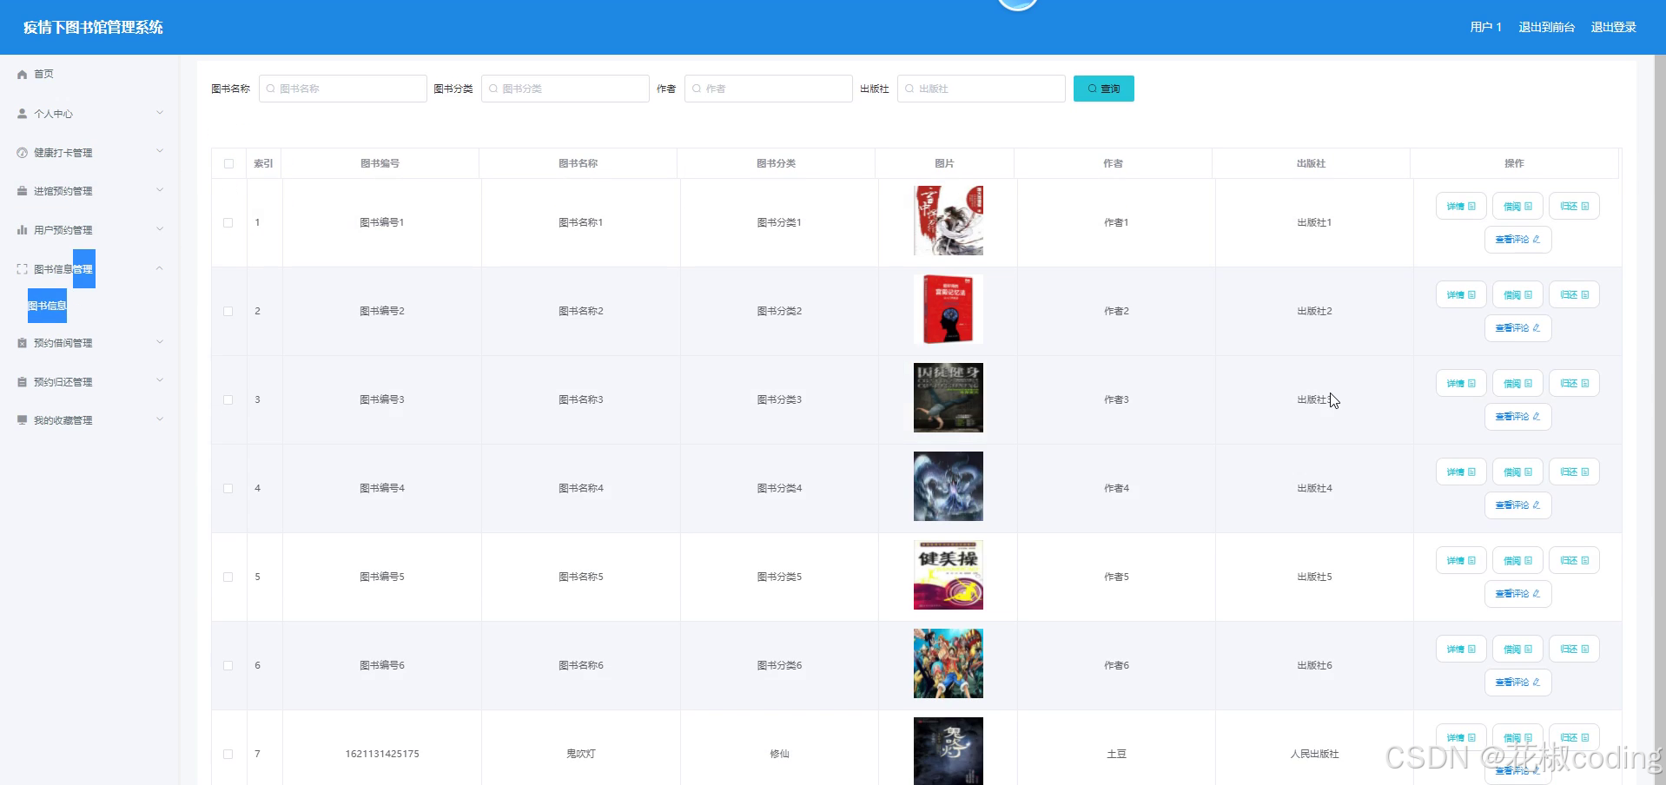Screen dimensions: 1666x785
Task: Click the 作者4 cell
Action: click(x=1116, y=488)
